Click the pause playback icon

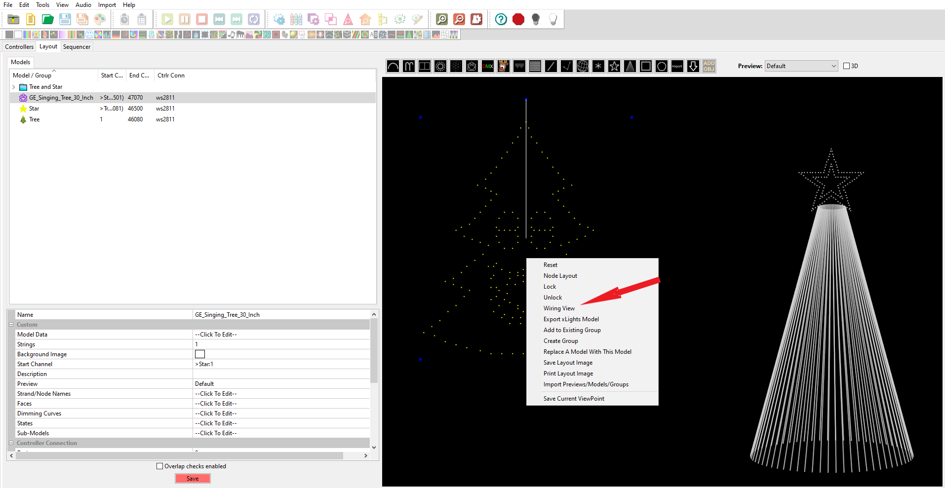tap(185, 19)
